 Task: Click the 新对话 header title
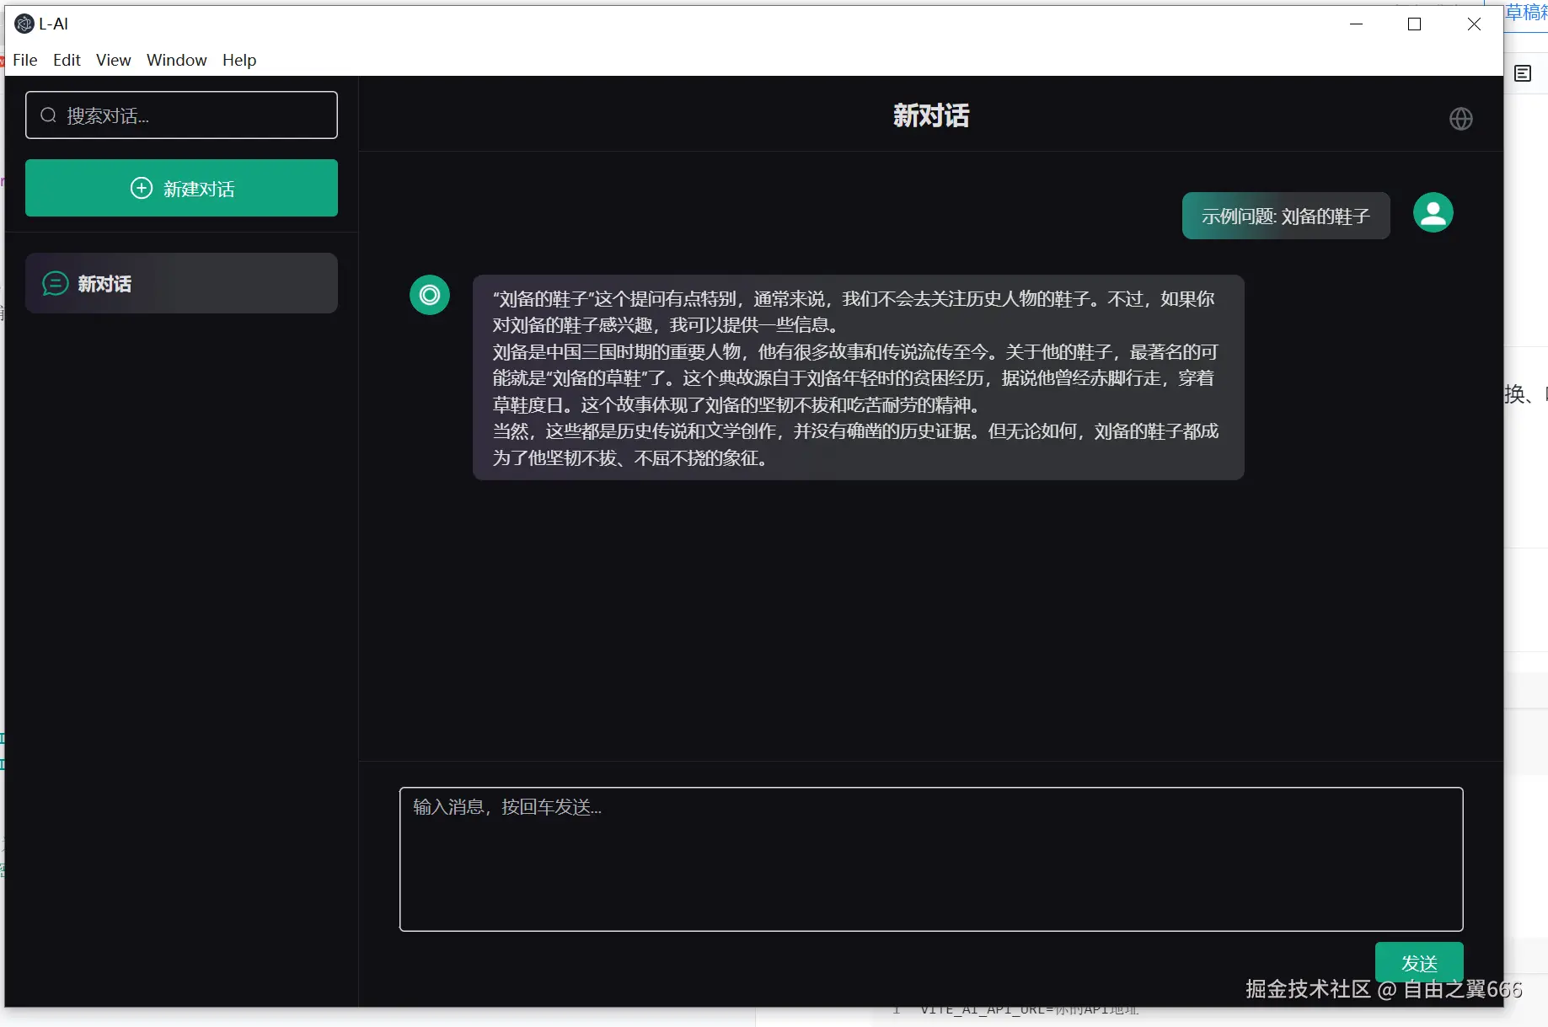pos(931,115)
